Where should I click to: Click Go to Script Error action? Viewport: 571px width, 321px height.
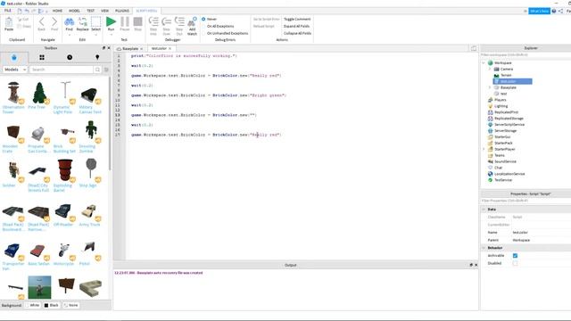[x=266, y=19]
